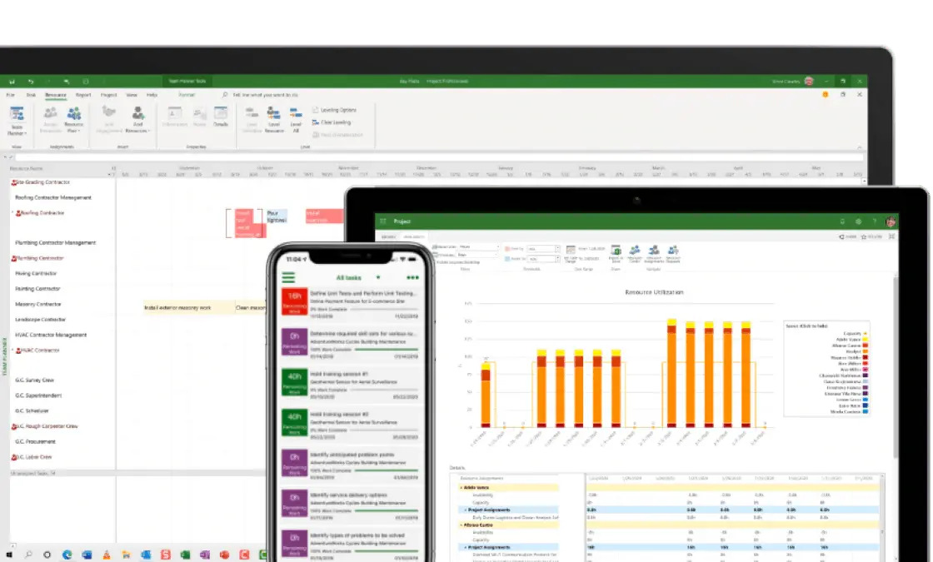
Task: Open notifications bell in tablet header
Action: coord(842,221)
